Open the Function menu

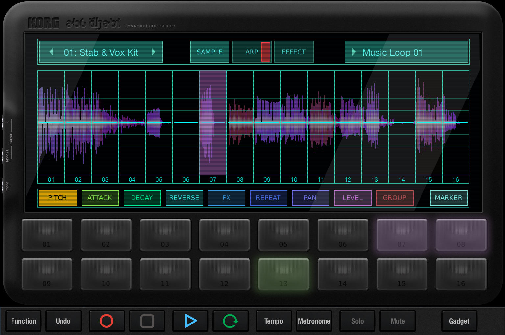click(23, 321)
